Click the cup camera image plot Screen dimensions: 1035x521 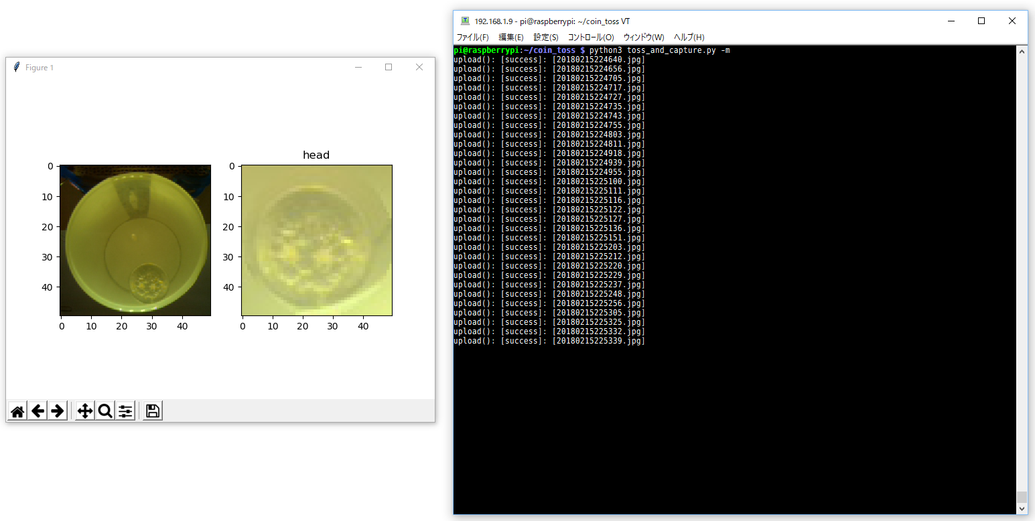click(135, 240)
